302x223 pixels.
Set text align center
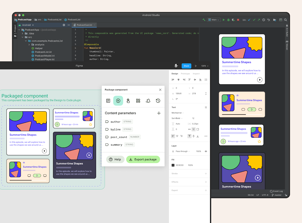click(177, 136)
